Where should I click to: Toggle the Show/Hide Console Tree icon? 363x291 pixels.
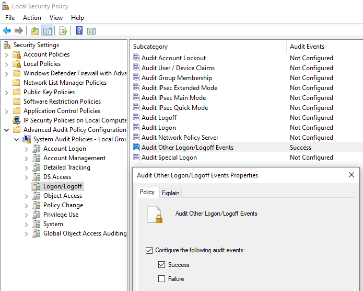pos(48,31)
